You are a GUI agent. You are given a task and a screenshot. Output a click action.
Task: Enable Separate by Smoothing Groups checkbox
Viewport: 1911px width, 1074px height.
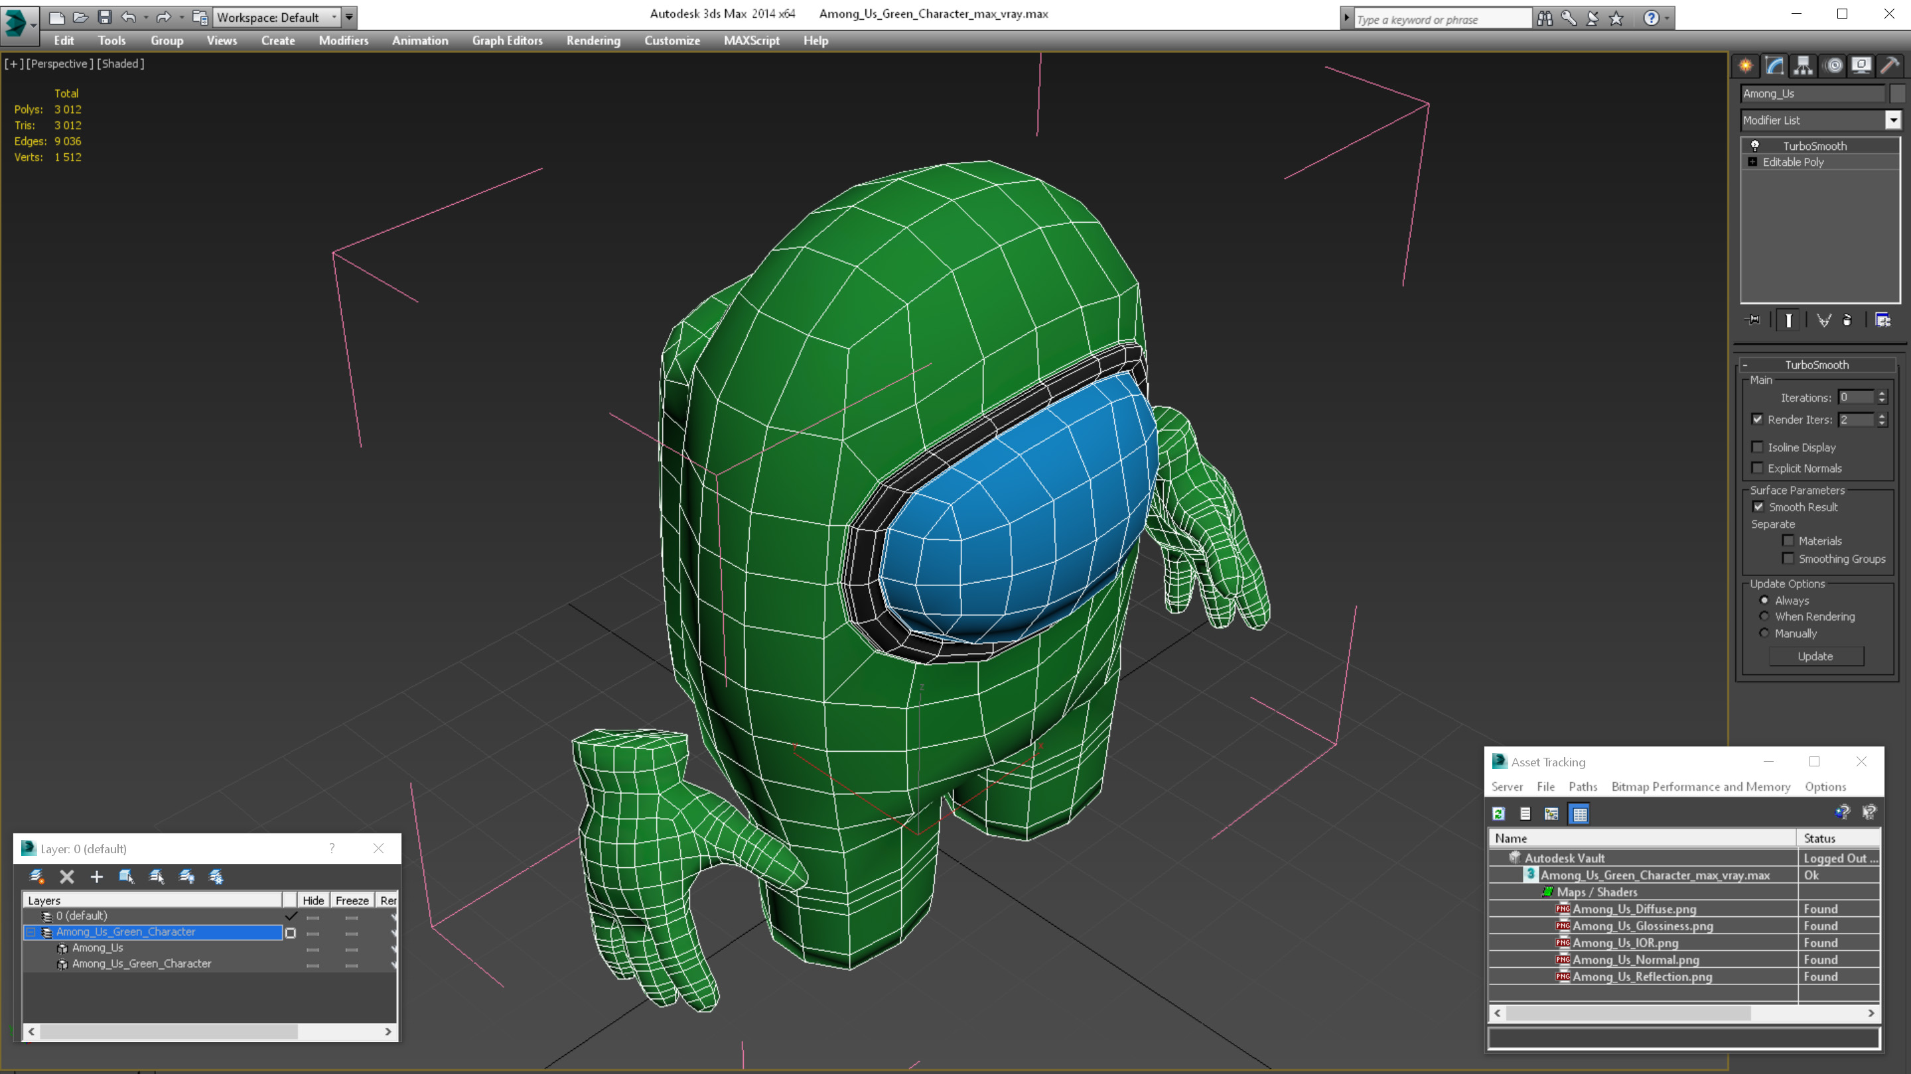pyautogui.click(x=1788, y=558)
